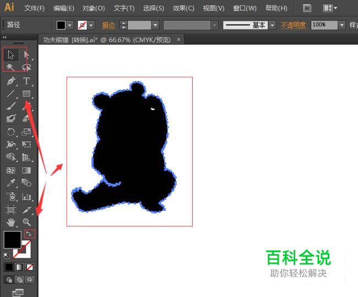The image size is (358, 297).
Task: Select the Perspective Grid tool
Action: (x=26, y=156)
